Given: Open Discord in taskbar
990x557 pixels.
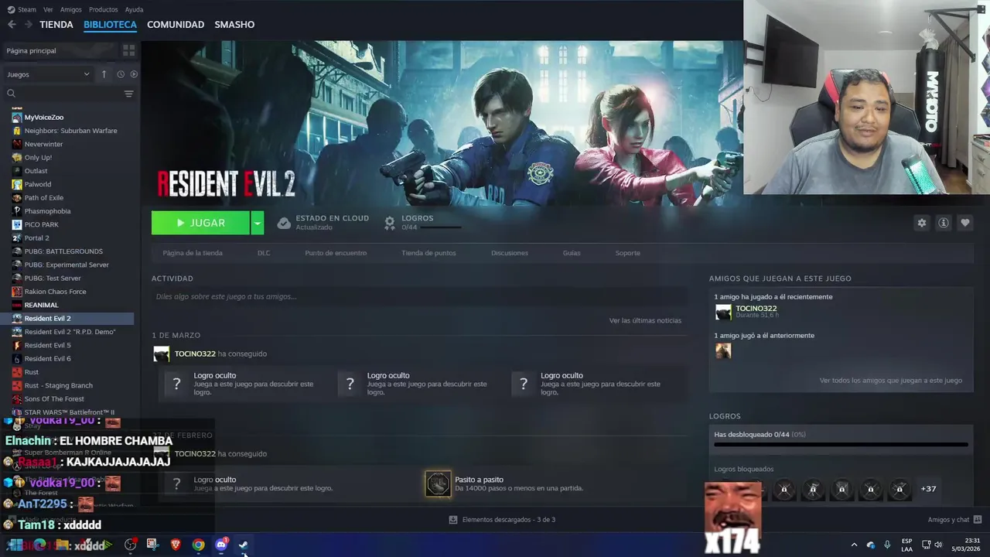Looking at the screenshot, I should (x=221, y=545).
